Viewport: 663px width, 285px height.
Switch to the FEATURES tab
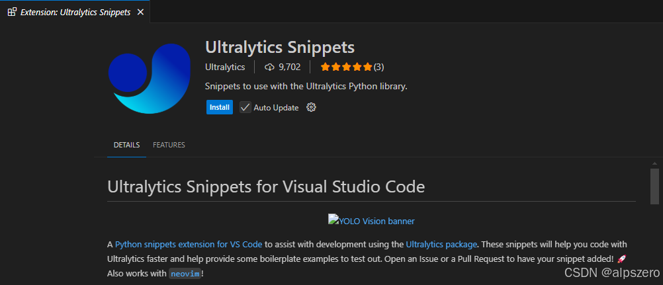pos(169,145)
